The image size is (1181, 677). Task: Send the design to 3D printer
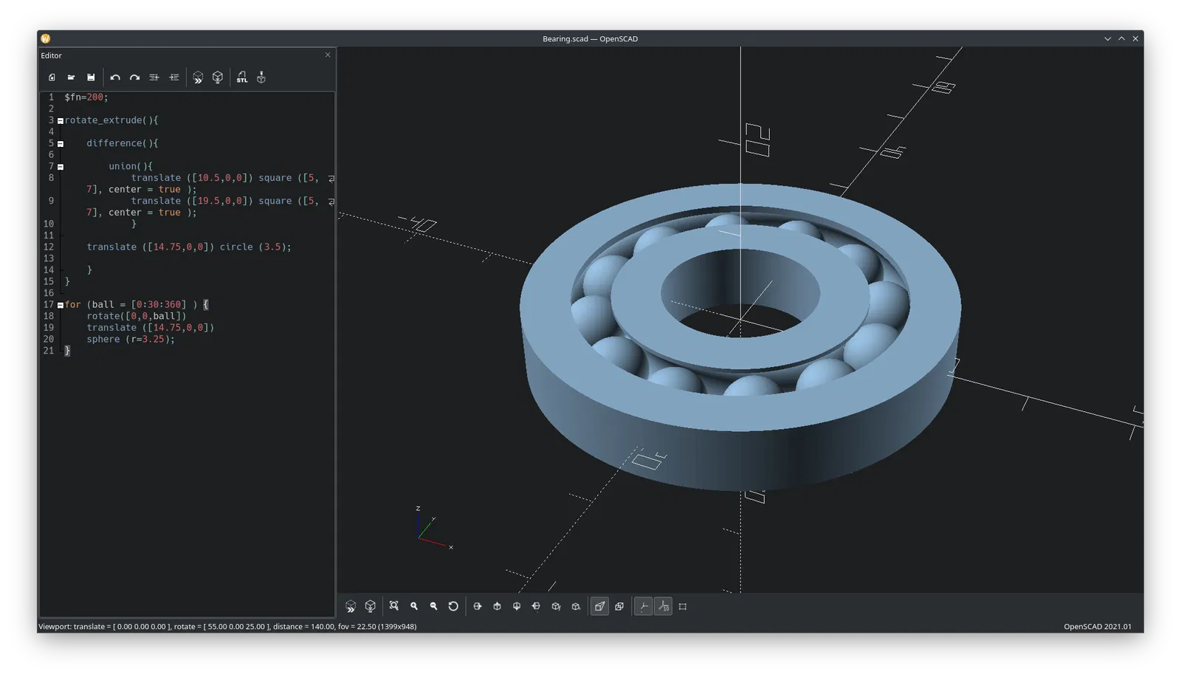[x=261, y=78]
